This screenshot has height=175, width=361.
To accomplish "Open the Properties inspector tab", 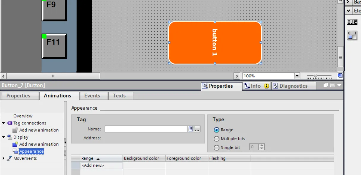I will (221, 86).
